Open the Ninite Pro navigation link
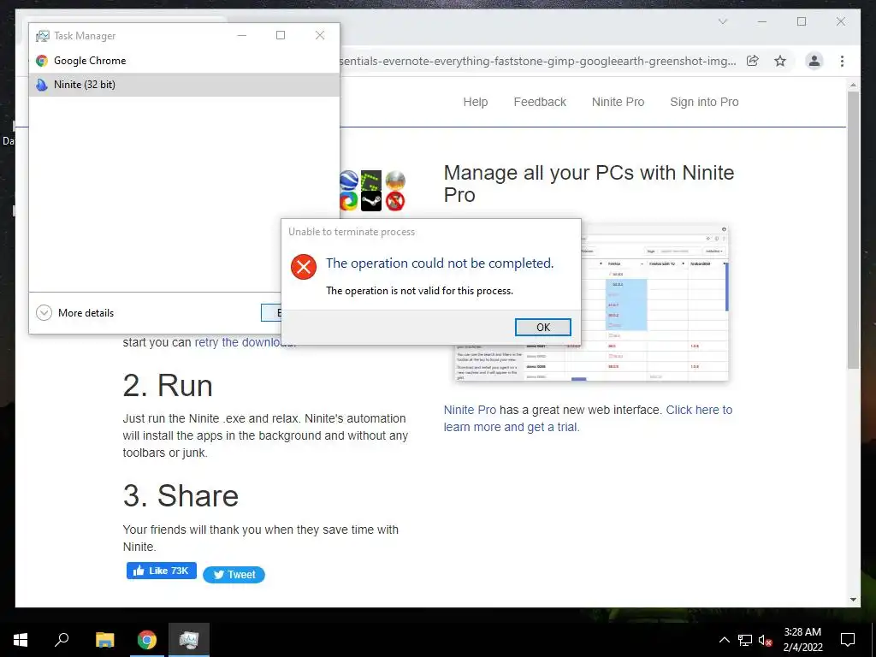The width and height of the screenshot is (876, 657). tap(618, 102)
